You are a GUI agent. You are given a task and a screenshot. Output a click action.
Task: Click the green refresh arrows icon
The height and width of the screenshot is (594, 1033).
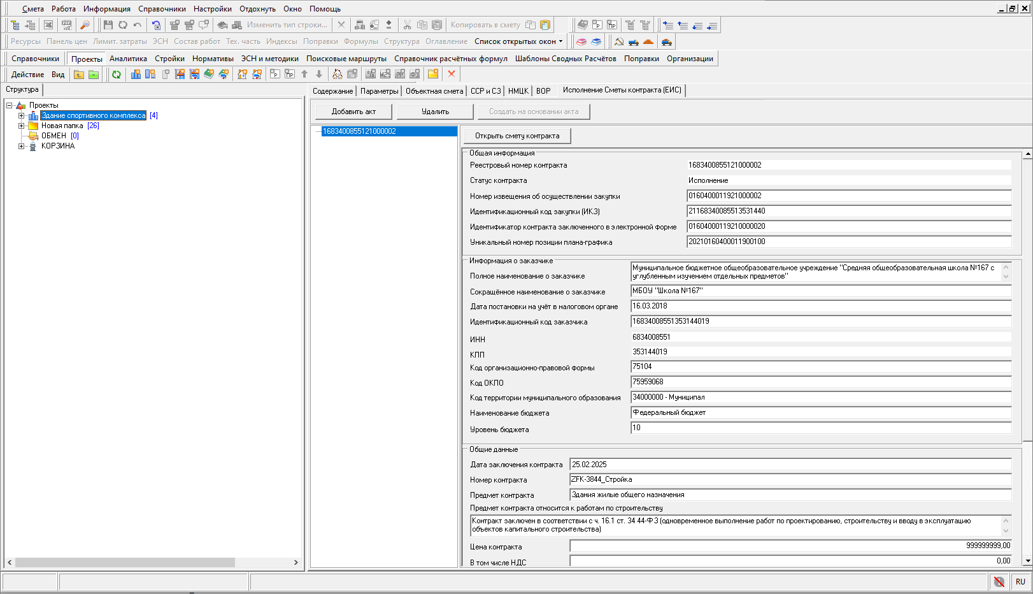[117, 75]
